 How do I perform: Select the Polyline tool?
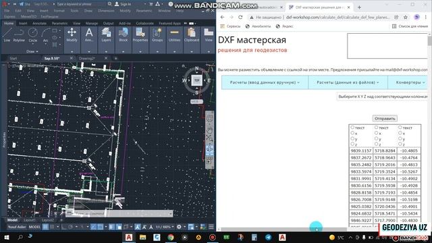19,35
